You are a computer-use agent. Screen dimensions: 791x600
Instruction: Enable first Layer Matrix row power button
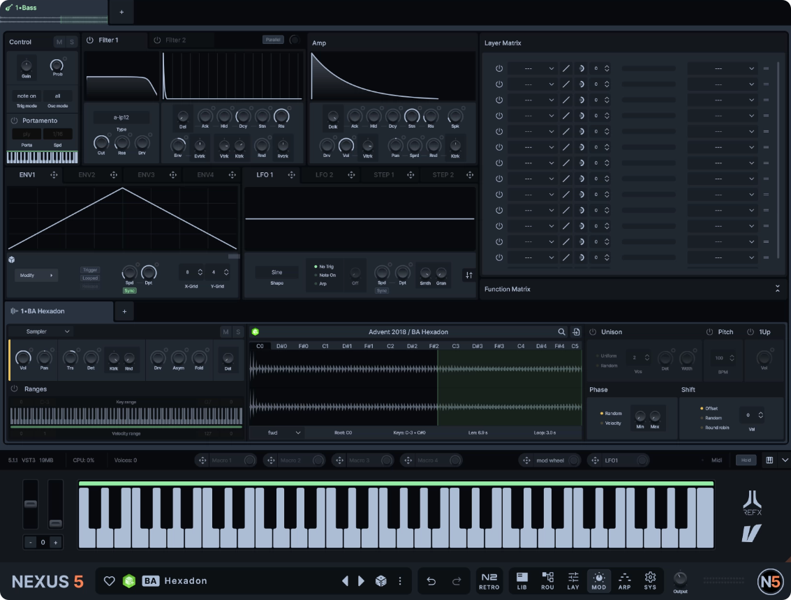click(x=499, y=68)
